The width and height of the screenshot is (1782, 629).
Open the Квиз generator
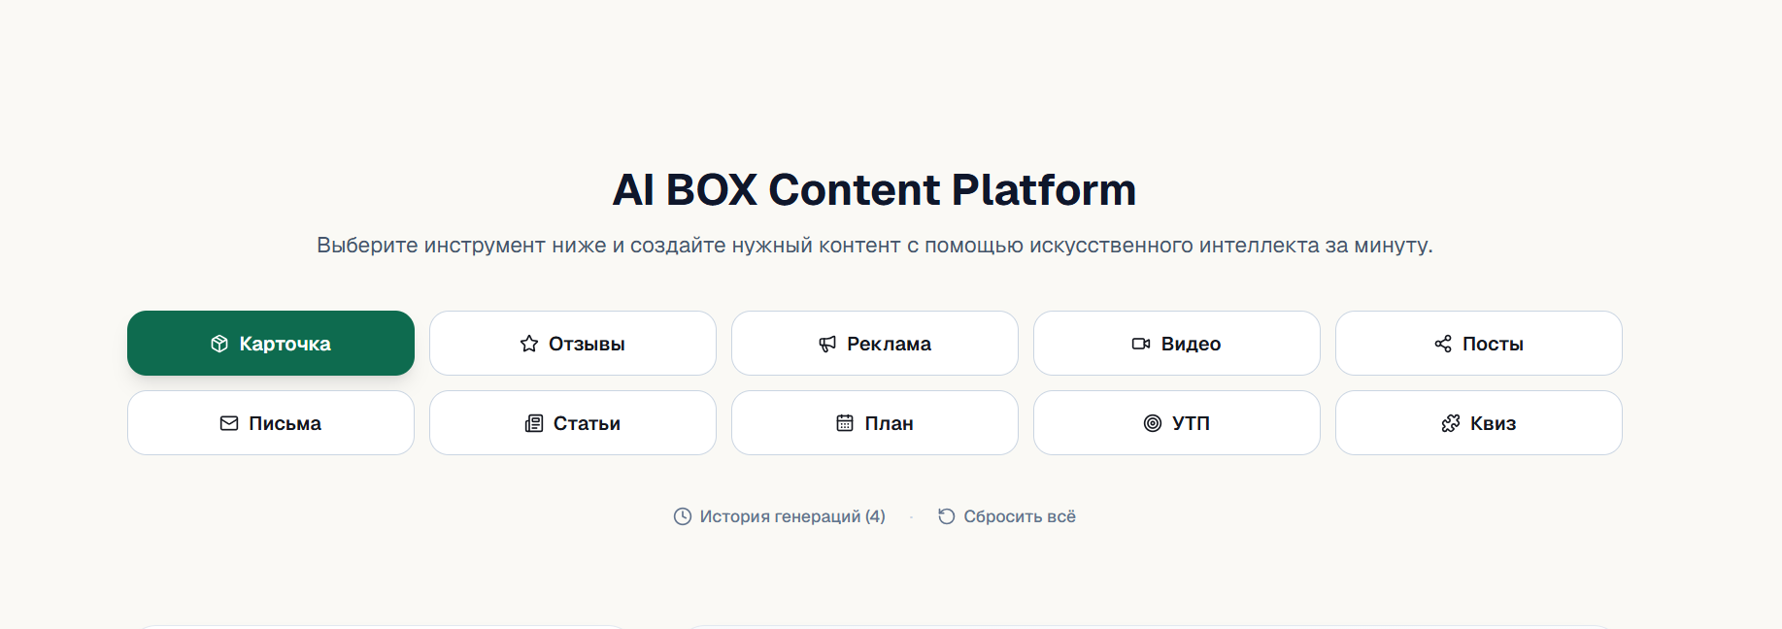coord(1479,423)
